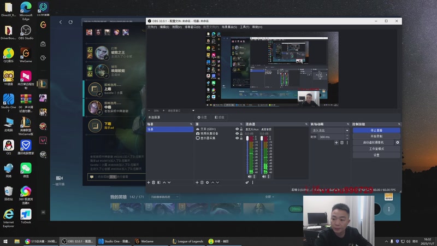Lock the display capture source
The image size is (437, 246).
pyautogui.click(x=241, y=138)
